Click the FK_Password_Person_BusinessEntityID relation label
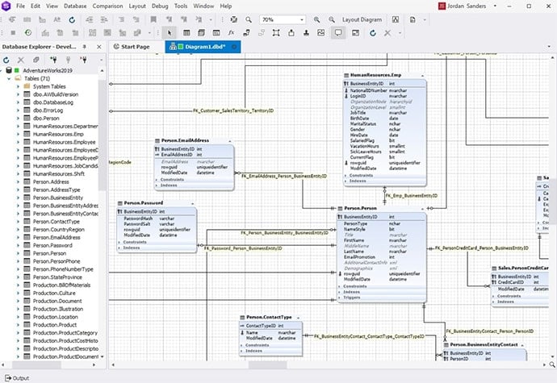Screen dimensions: 557x383 pos(243,248)
